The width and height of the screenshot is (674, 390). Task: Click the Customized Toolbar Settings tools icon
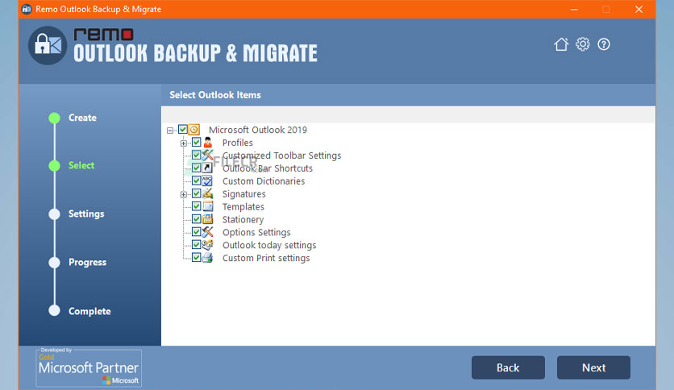tap(208, 155)
